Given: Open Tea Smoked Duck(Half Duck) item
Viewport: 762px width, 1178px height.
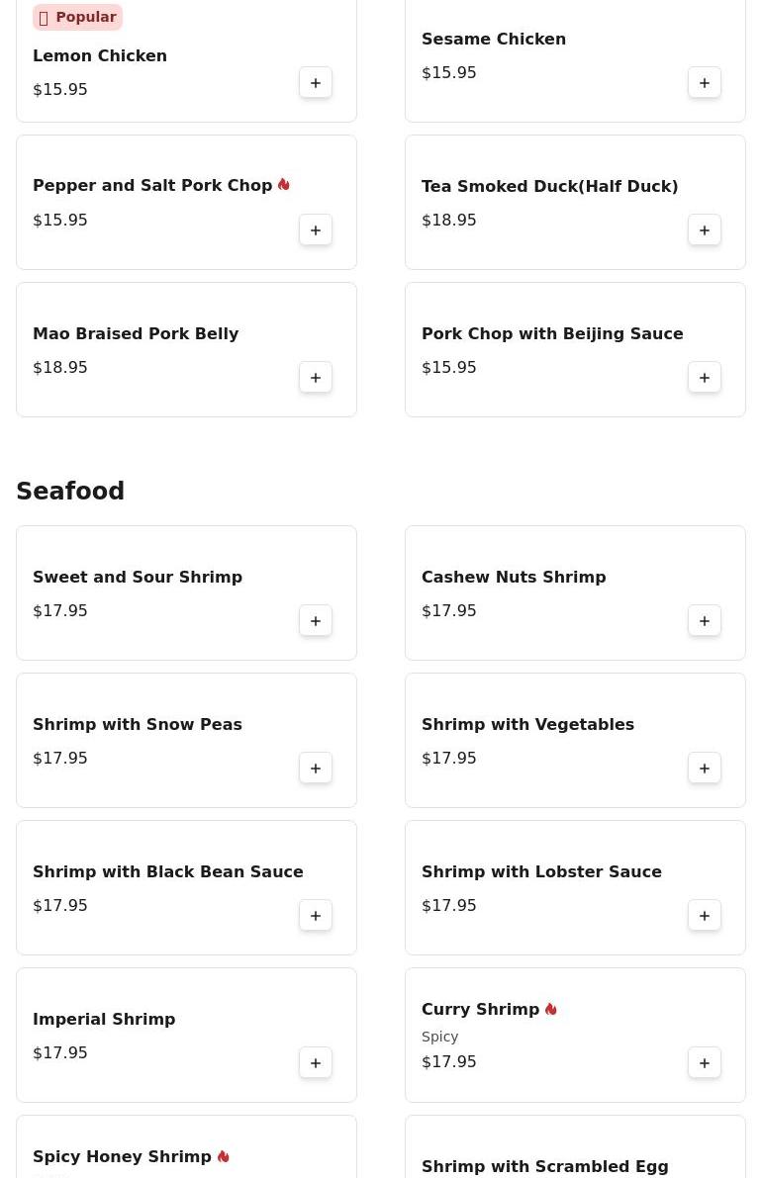Looking at the screenshot, I should click(549, 187).
